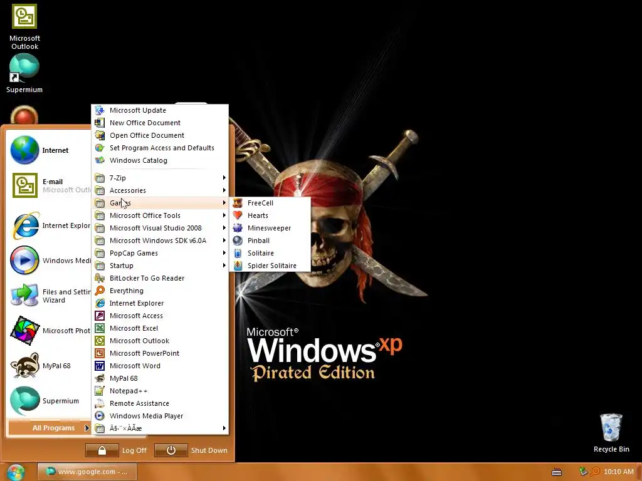The height and width of the screenshot is (481, 642).
Task: Click Everything search icon in system tray
Action: (595, 472)
